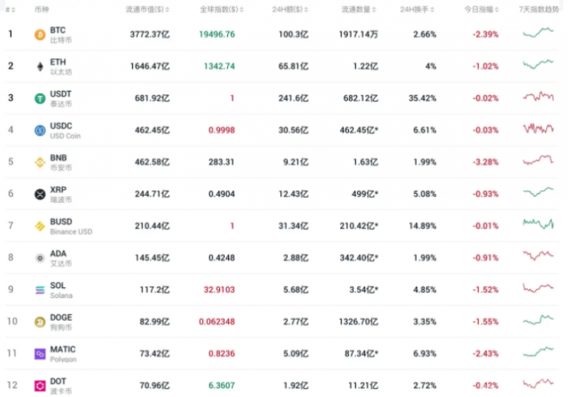Screen dimensions: 568x397
Task: Click the DOGE coin icon
Action: tap(39, 321)
